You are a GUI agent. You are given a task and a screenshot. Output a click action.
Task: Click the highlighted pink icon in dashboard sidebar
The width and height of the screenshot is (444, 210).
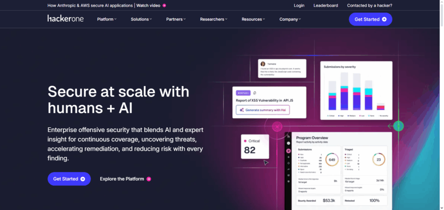[288, 151]
